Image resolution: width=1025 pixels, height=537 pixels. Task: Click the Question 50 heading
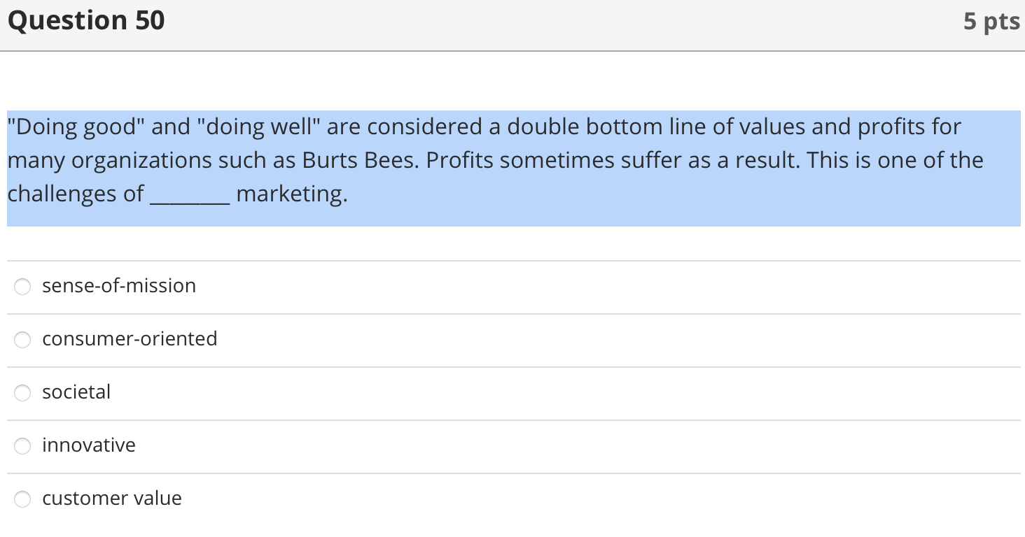pos(86,21)
